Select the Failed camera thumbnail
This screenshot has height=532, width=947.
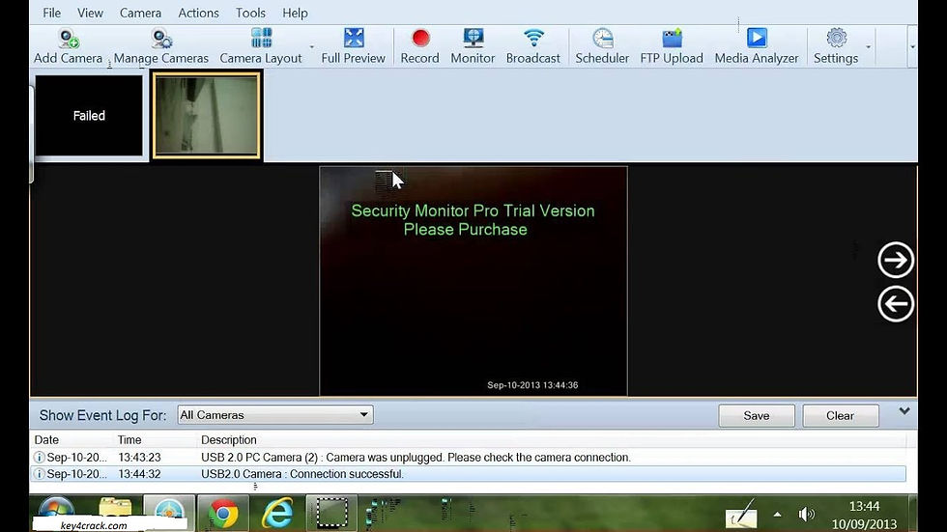point(89,115)
